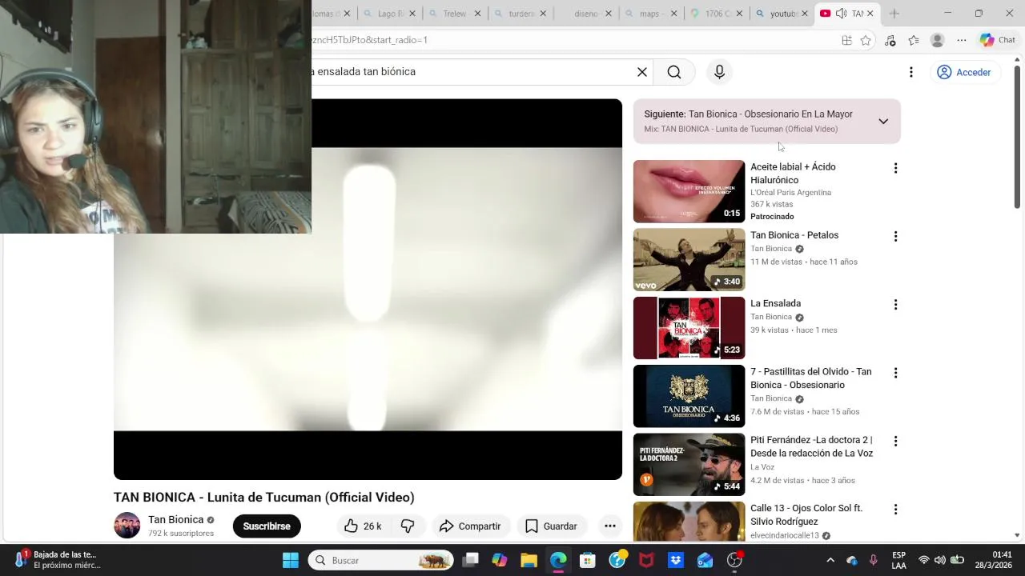Viewport: 1025px width, 576px height.
Task: Click the page scrollbar down arrow
Action: (x=1017, y=535)
